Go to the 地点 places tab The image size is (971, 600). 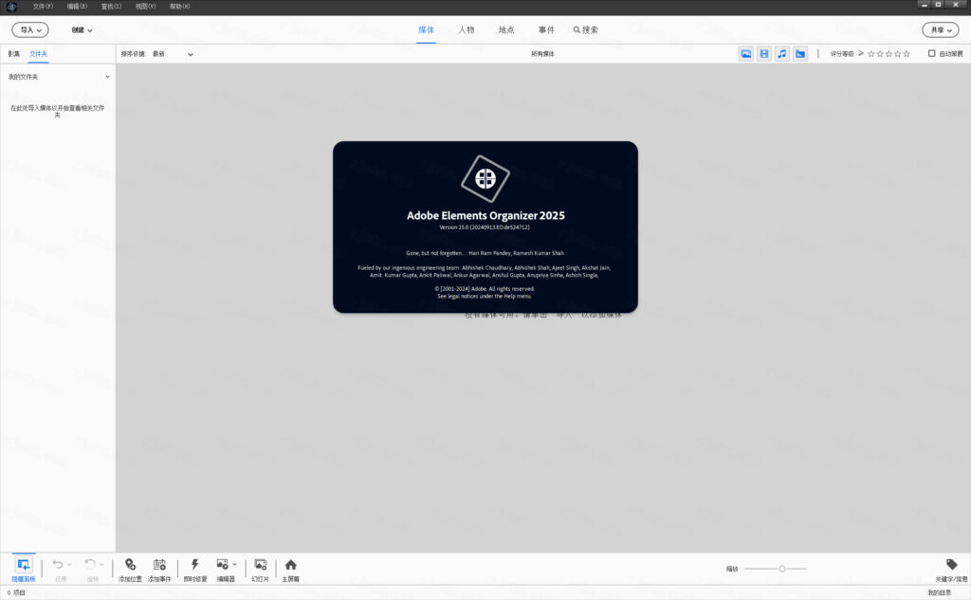506,29
